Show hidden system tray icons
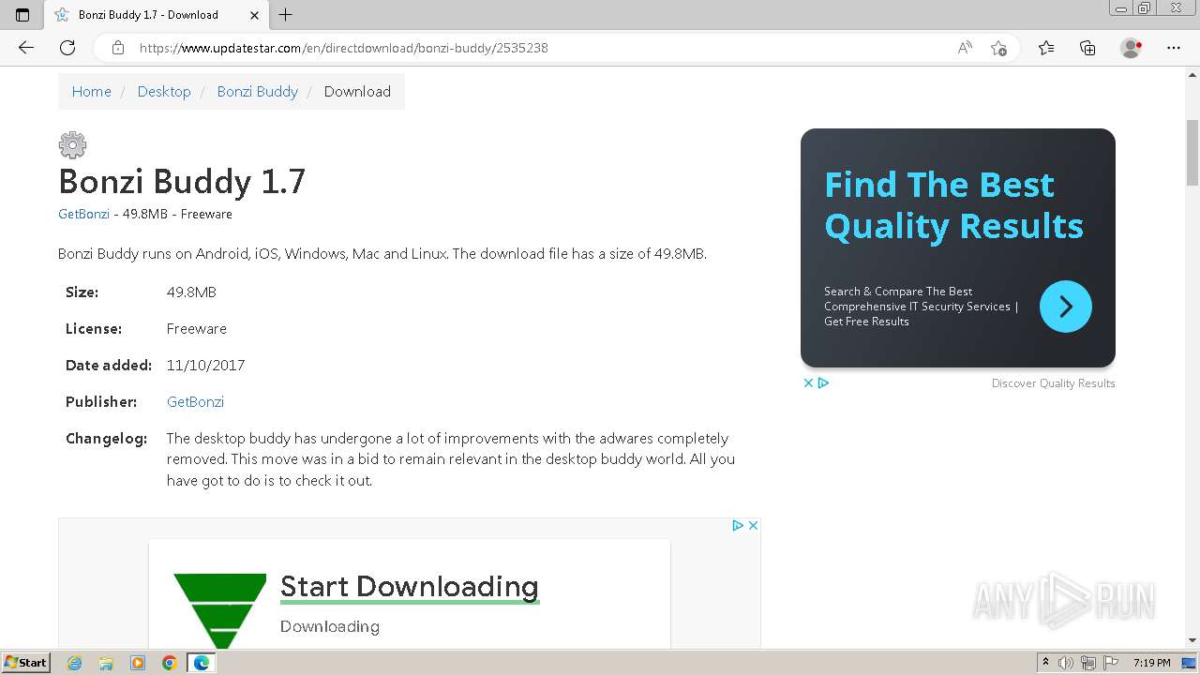This screenshot has width=1200, height=675. 1045,663
